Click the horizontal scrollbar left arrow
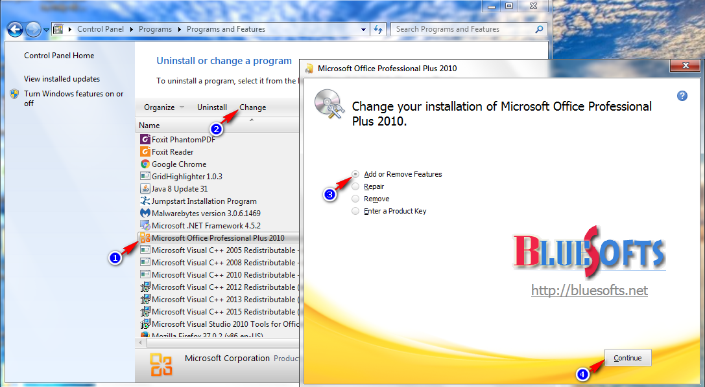This screenshot has height=387, width=705. point(141,342)
